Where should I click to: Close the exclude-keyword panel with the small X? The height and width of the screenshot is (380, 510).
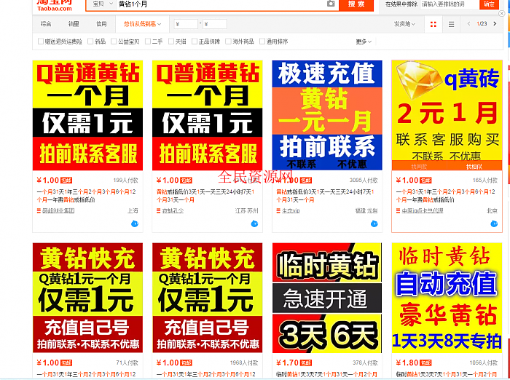tap(502, 13)
